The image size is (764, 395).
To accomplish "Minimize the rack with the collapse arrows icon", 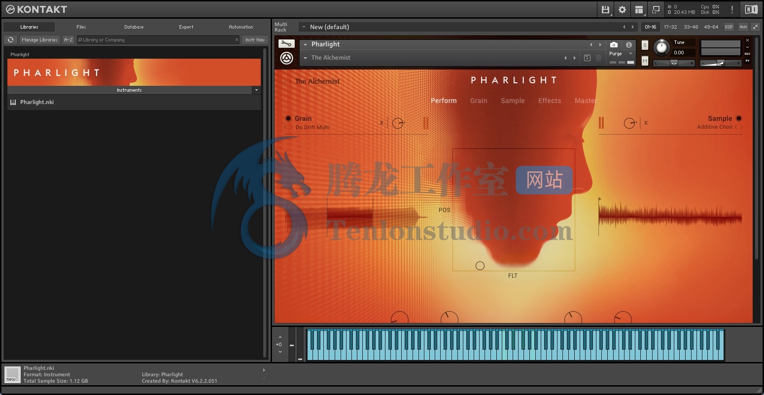I will [x=756, y=27].
